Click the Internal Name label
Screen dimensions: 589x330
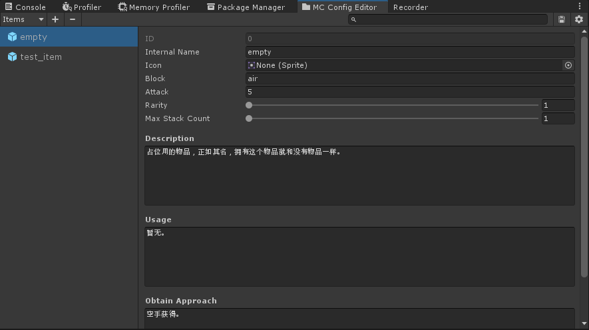[x=172, y=52]
